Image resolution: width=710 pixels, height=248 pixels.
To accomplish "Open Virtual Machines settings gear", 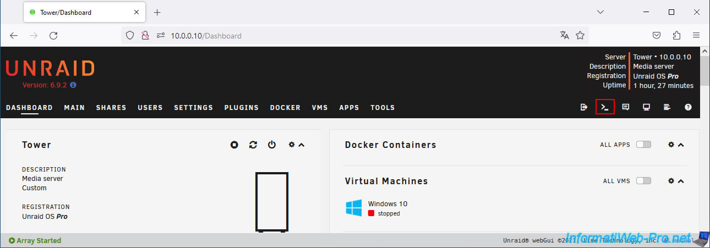I will point(671,181).
